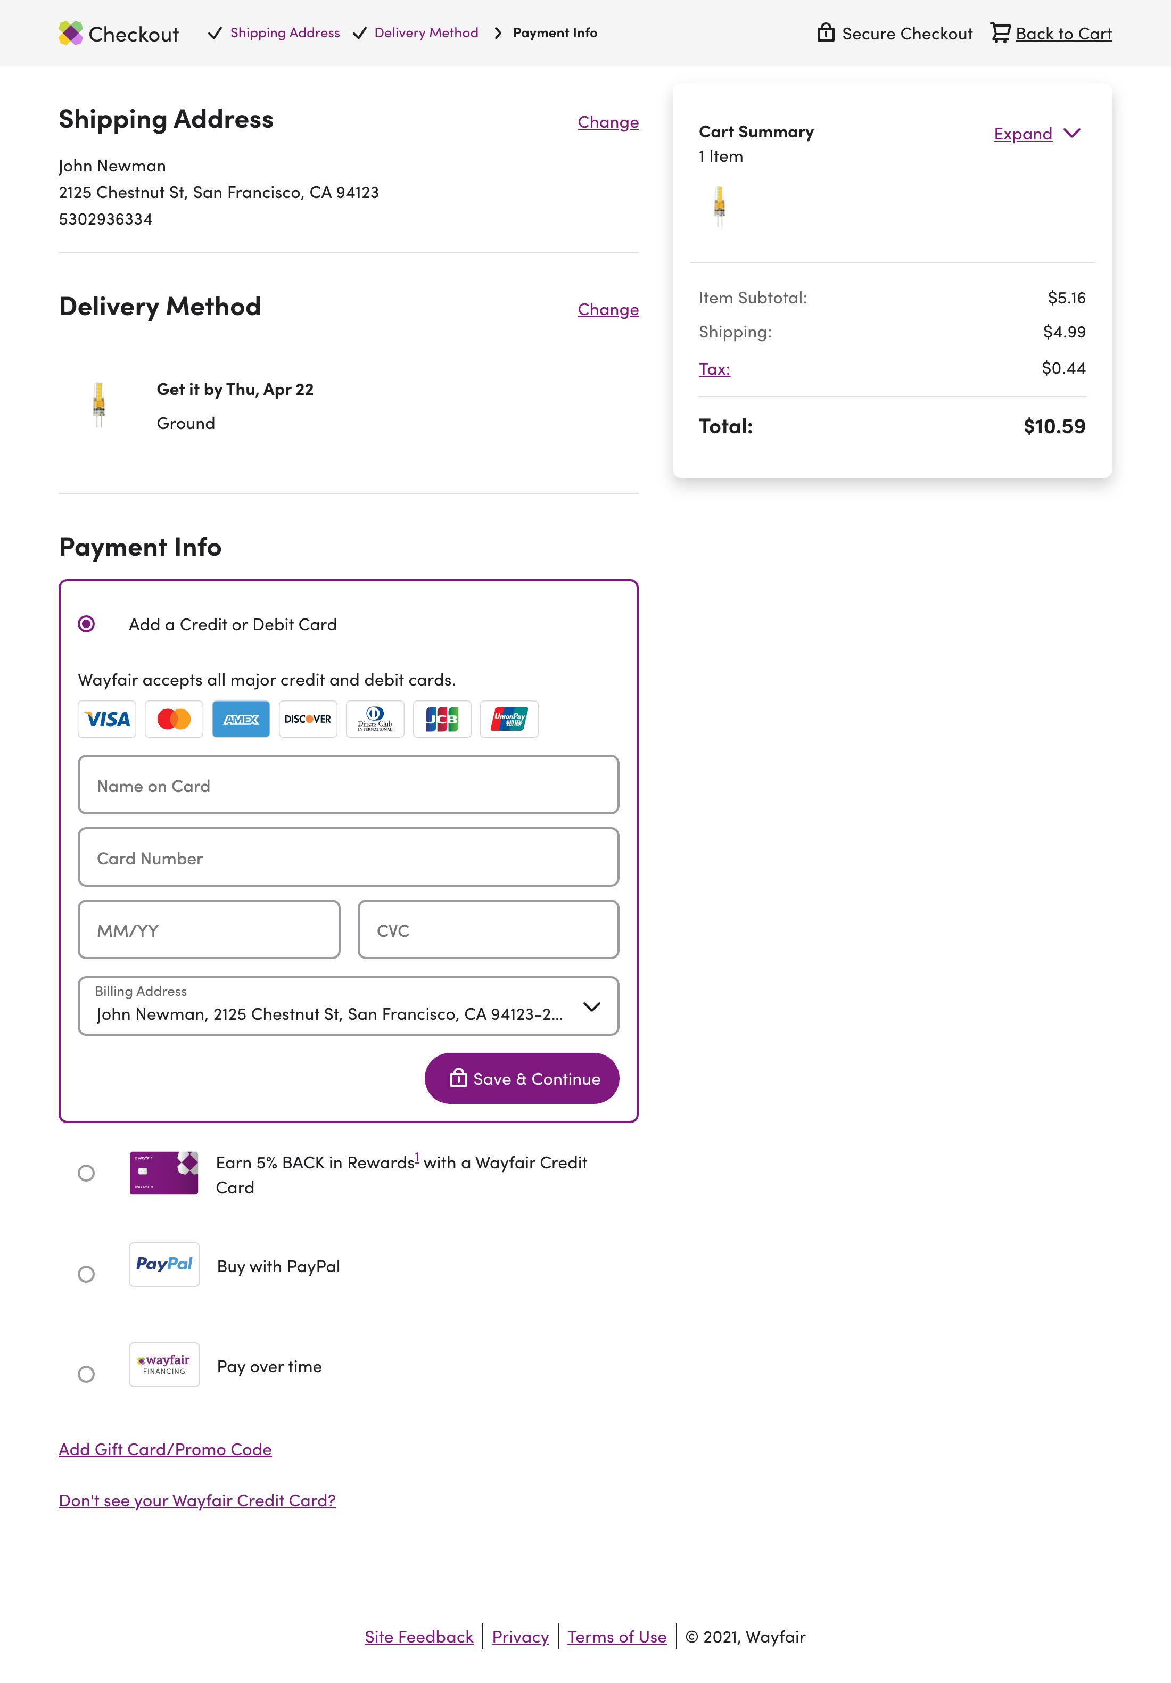
Task: Go to the Shipping Address step
Action: tap(285, 33)
